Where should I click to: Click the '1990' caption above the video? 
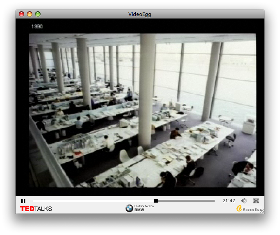(37, 27)
